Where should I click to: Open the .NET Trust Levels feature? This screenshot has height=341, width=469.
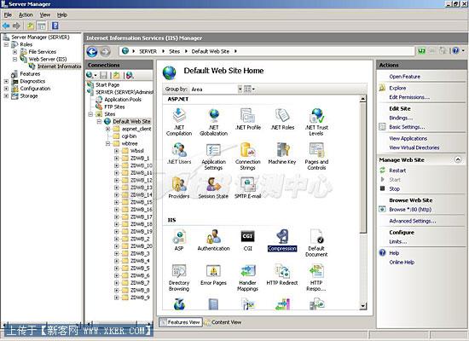click(316, 122)
